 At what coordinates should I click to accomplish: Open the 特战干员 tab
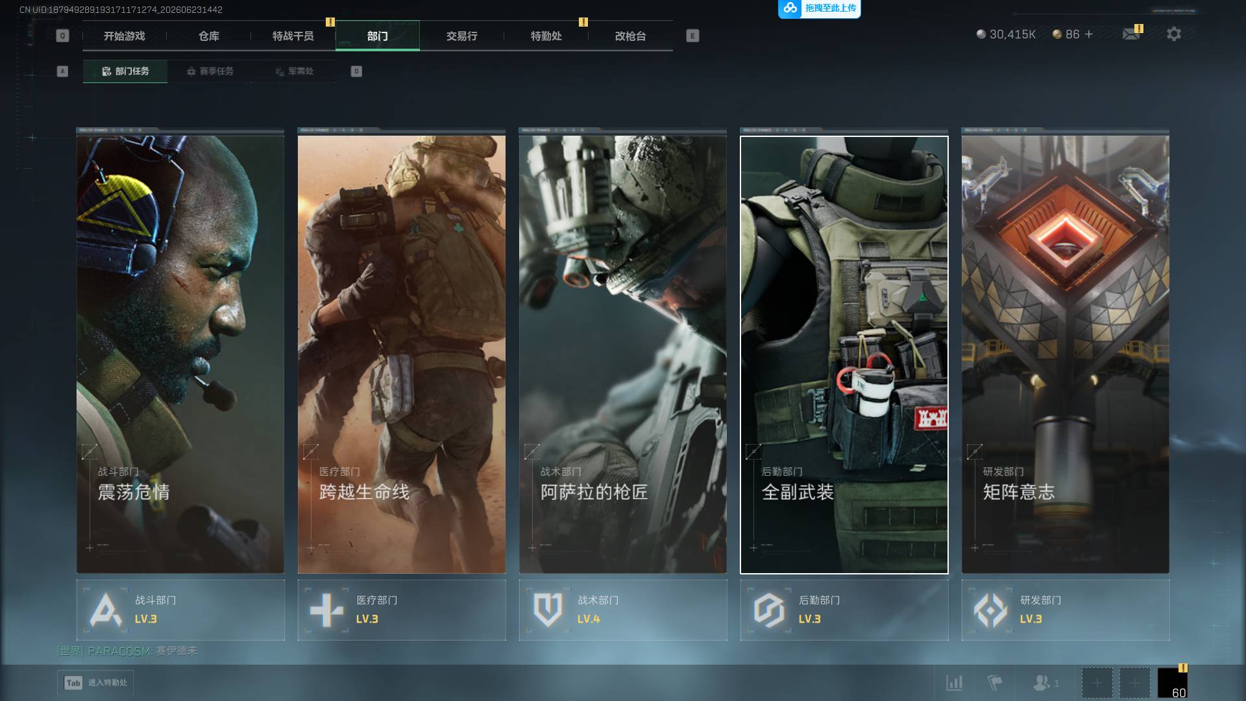point(293,36)
